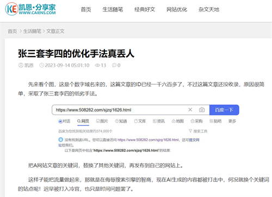Click the camera image search icon
The height and width of the screenshot is (197, 272).
(x=202, y=110)
